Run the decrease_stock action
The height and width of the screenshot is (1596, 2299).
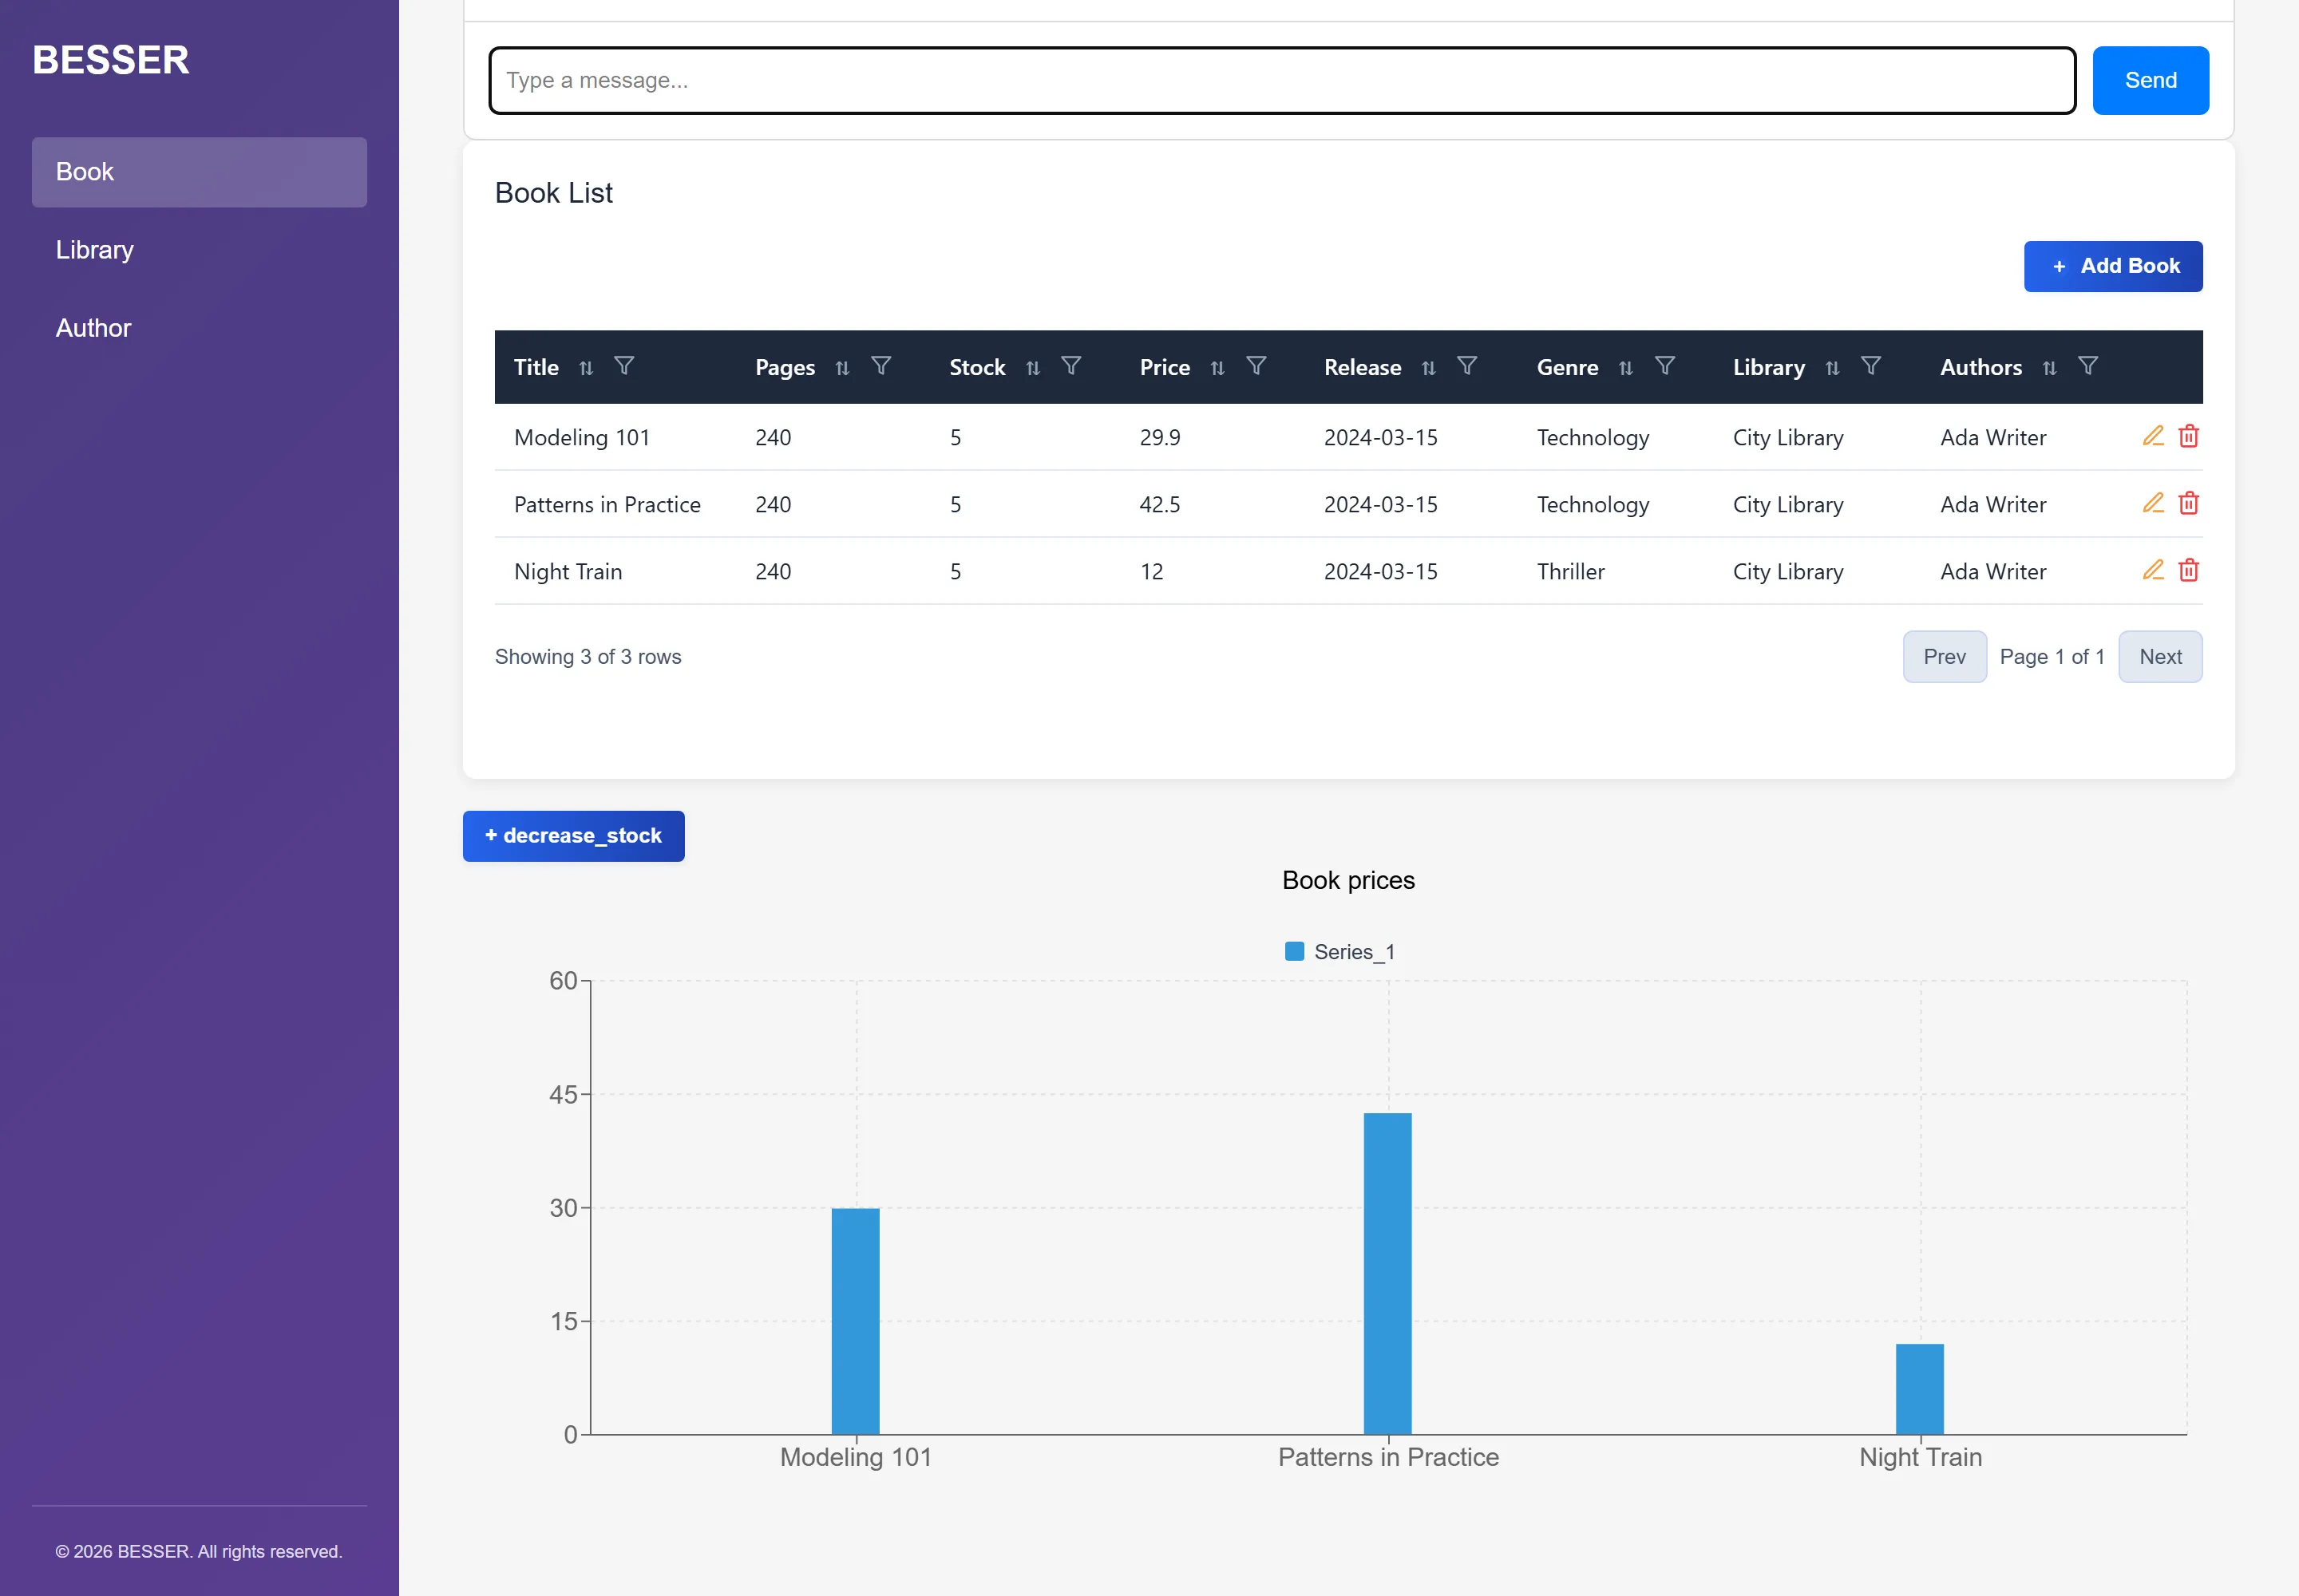(573, 836)
